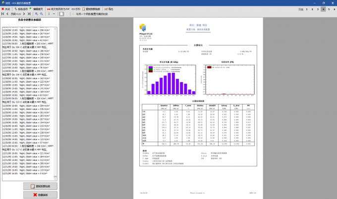Switch to report page 1
The width and height of the screenshot is (337, 199).
coord(307,9)
